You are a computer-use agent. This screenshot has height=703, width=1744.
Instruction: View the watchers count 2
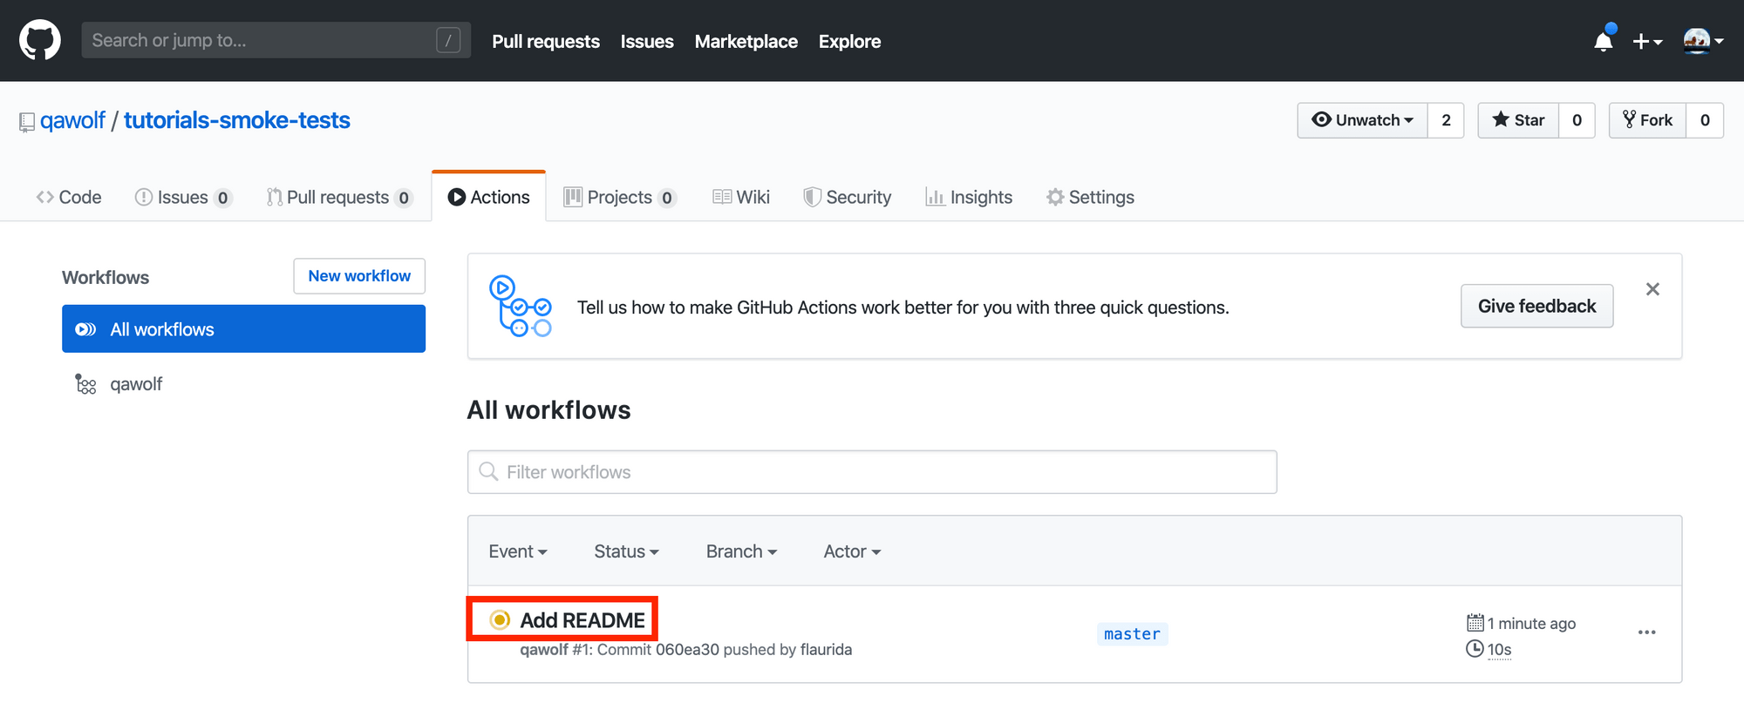[x=1446, y=120]
